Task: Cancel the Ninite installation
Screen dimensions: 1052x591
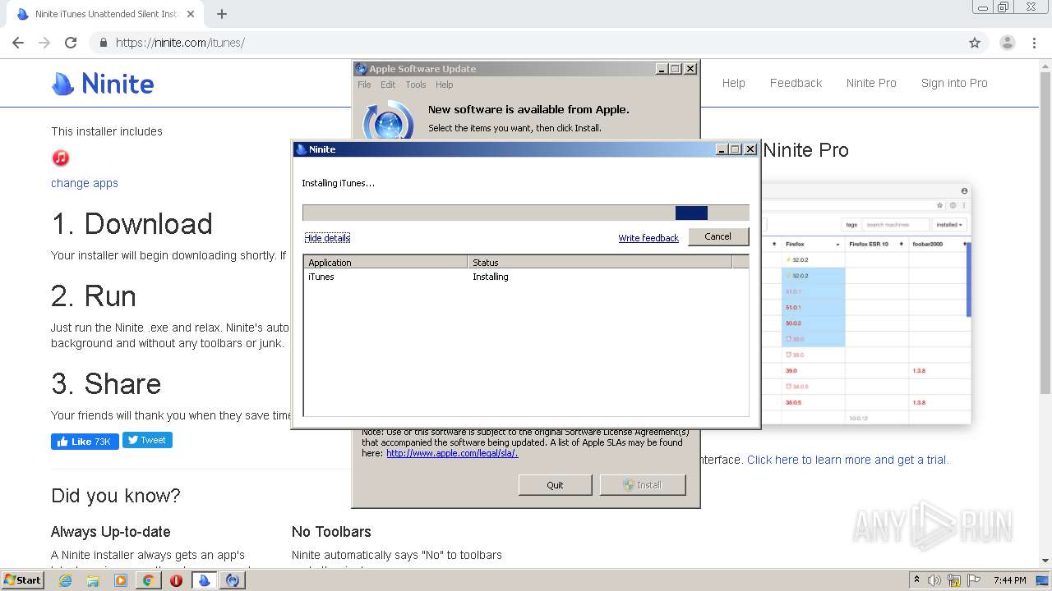Action: pyautogui.click(x=717, y=236)
